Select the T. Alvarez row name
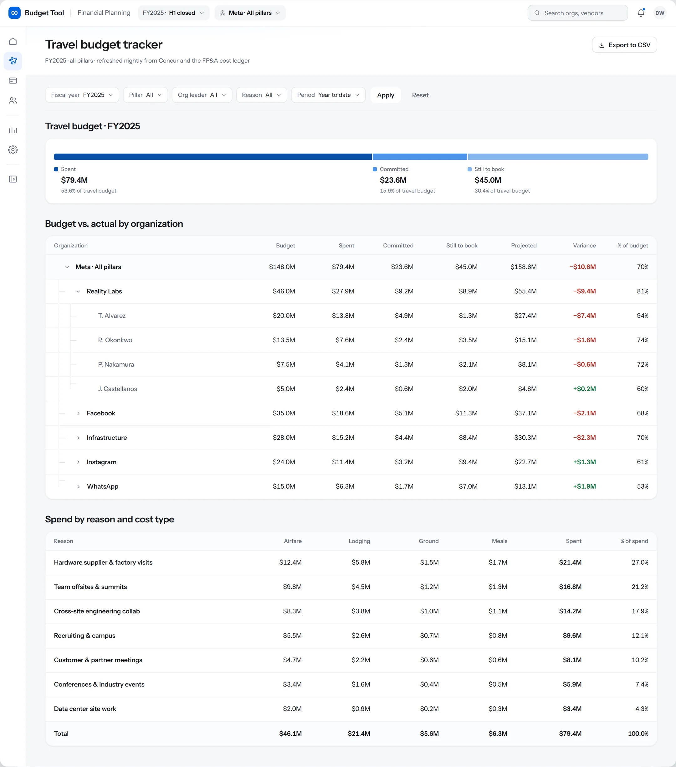Viewport: 676px width, 767px height. pos(112,316)
